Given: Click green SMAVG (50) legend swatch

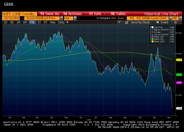Looking at the screenshot, I should 152,39.
